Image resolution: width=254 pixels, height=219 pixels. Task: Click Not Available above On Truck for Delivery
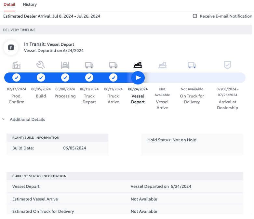tap(192, 89)
